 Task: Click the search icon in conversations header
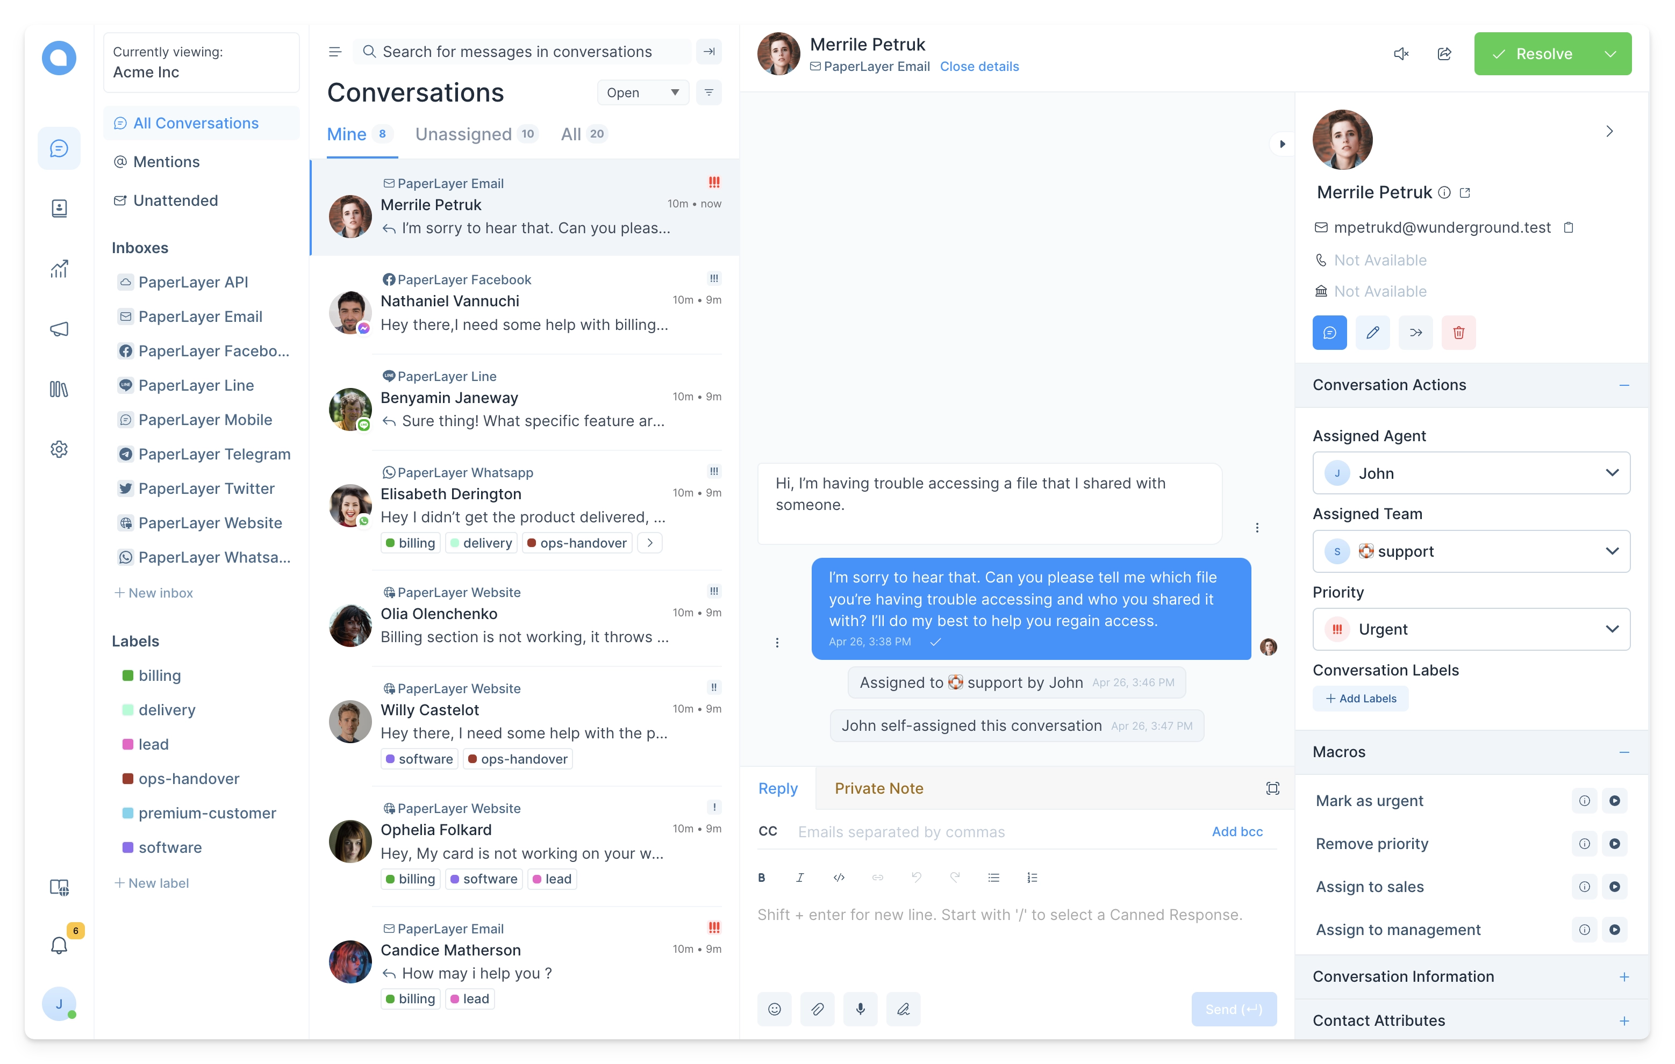point(370,51)
